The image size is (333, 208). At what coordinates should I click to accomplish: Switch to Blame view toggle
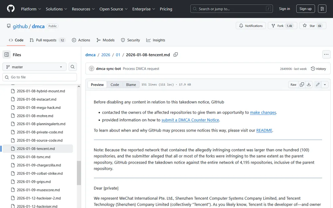pos(131,84)
